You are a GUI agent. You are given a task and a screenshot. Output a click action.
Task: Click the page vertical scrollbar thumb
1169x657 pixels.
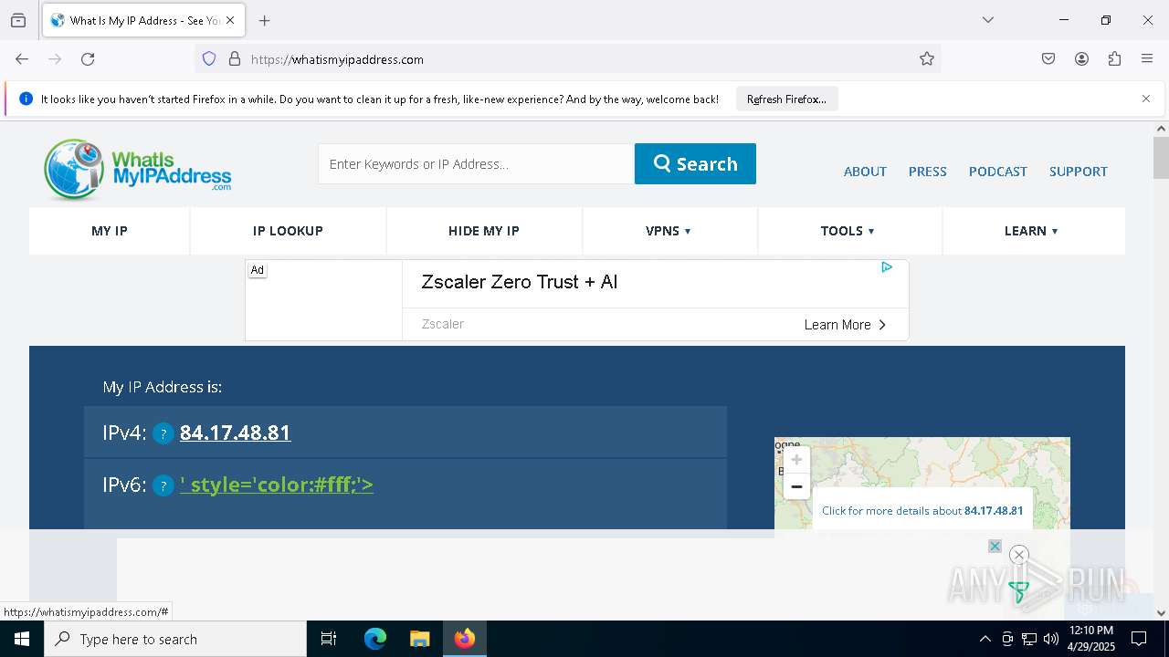coord(1161,158)
